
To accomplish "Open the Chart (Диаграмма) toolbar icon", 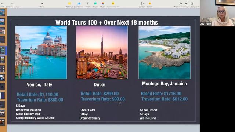I will [79, 3].
